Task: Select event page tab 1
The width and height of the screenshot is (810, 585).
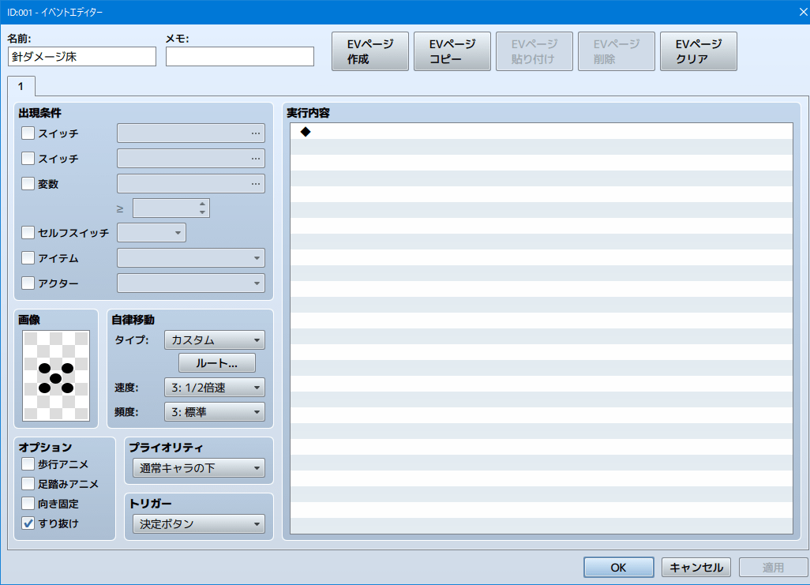Action: point(21,85)
